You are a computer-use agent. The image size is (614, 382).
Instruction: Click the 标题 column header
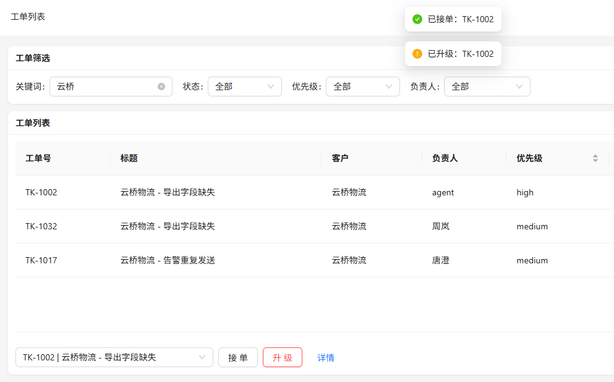[x=129, y=158]
